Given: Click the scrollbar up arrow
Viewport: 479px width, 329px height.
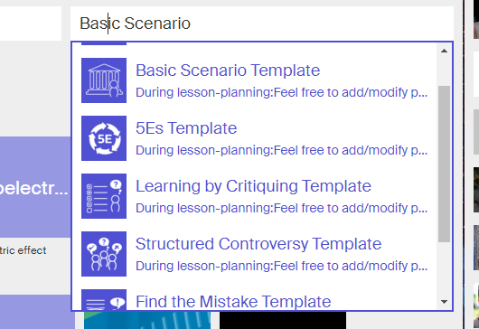Looking at the screenshot, I should point(444,51).
